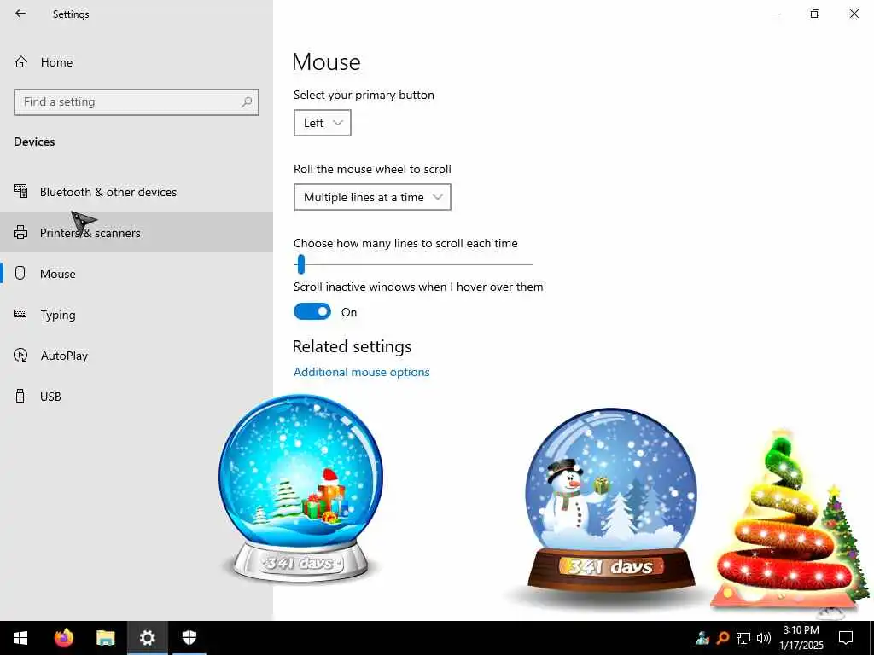Open the primary button dropdown showing Left
Screen dimensions: 874x655
click(322, 123)
